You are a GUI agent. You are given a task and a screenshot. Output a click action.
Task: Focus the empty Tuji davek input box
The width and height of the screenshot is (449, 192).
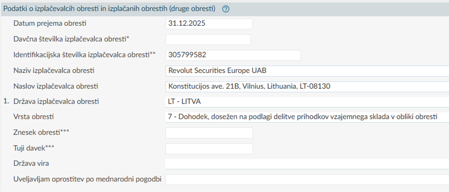pyautogui.click(x=209, y=149)
